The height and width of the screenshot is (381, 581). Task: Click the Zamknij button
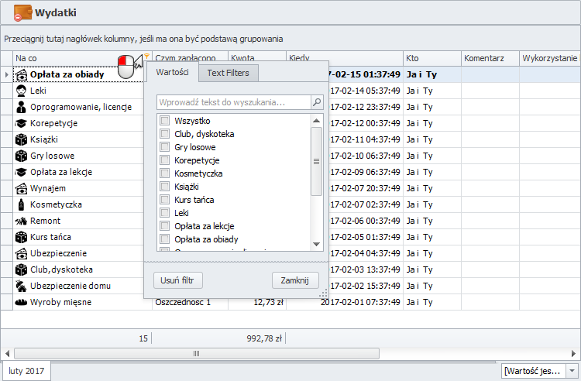pyautogui.click(x=295, y=280)
